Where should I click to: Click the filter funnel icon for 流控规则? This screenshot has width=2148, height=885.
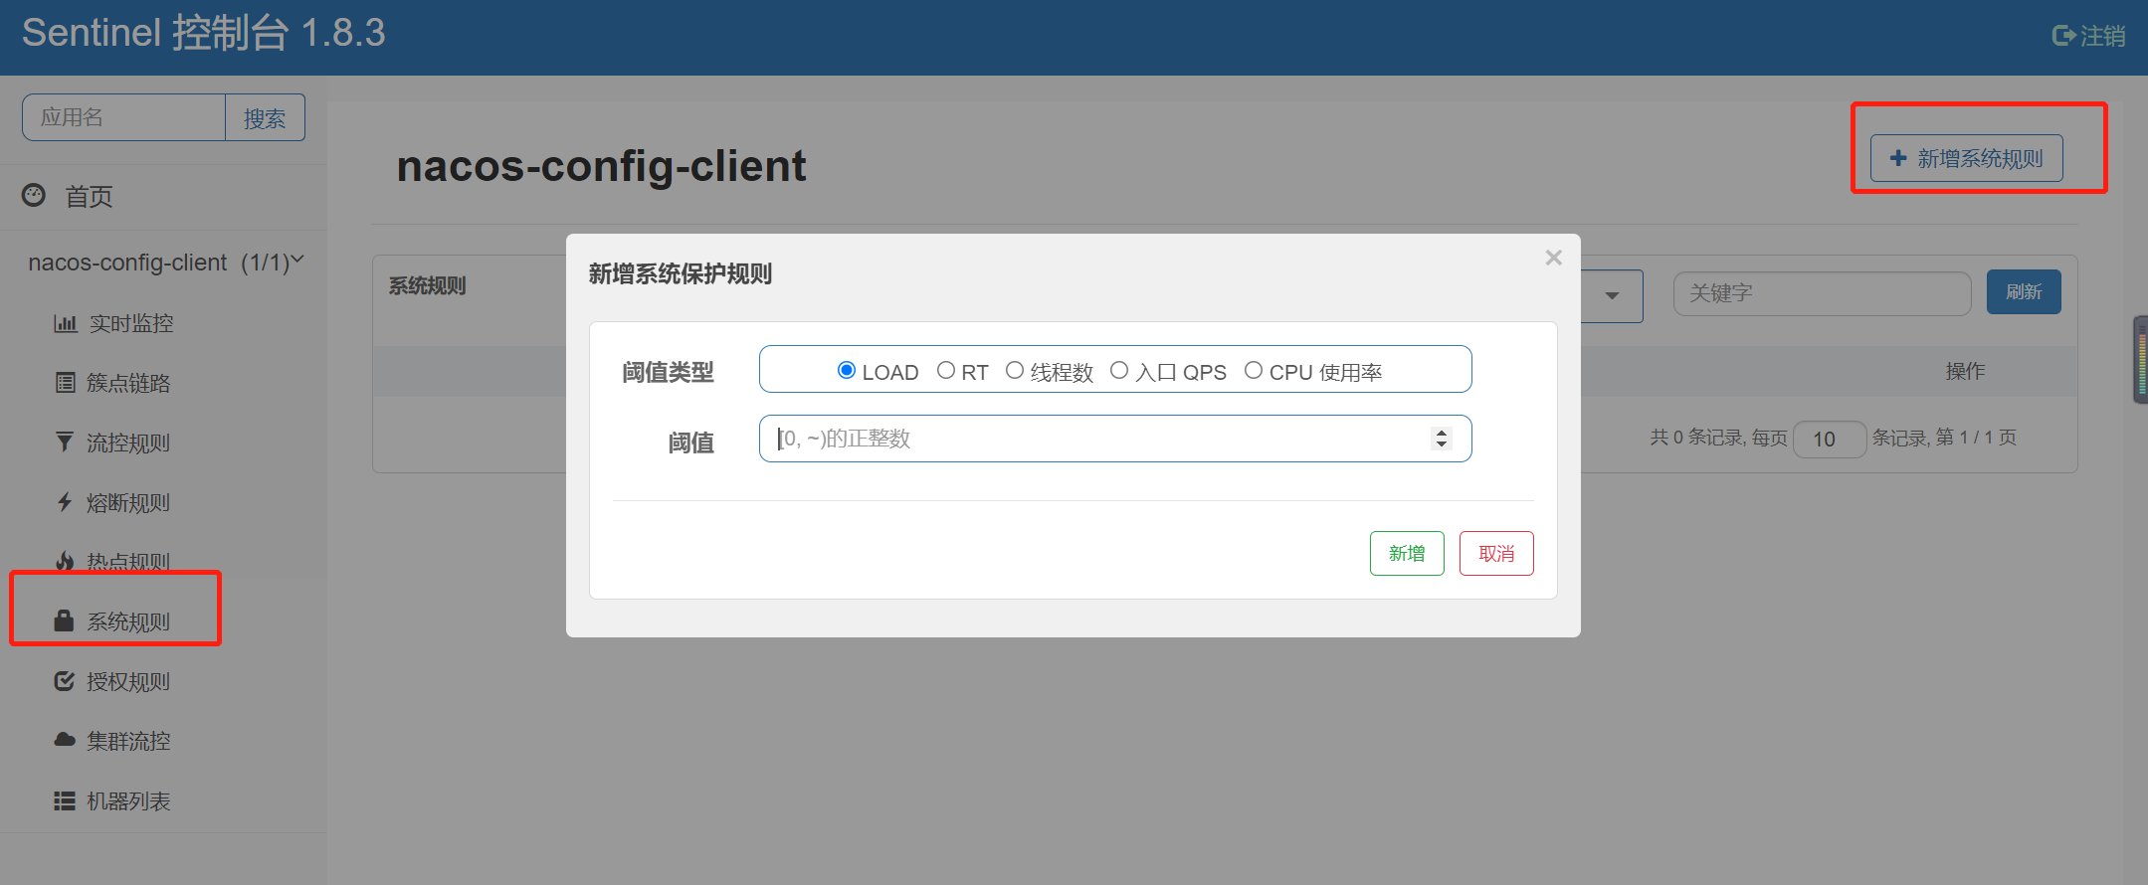tap(65, 442)
